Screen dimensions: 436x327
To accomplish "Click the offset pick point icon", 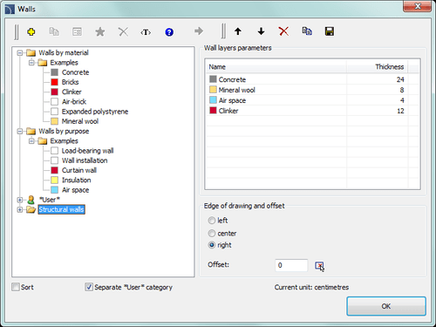I will click(x=319, y=266).
